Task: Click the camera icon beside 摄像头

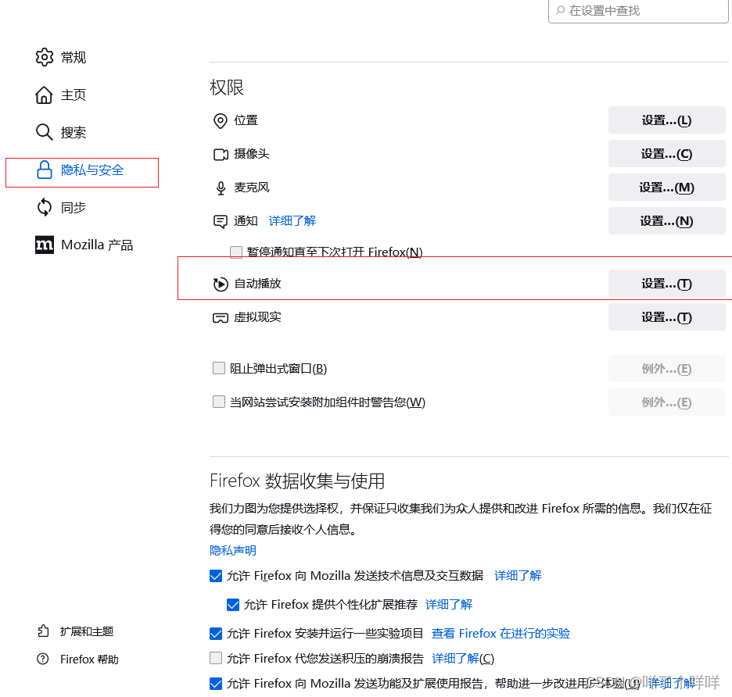Action: point(221,155)
